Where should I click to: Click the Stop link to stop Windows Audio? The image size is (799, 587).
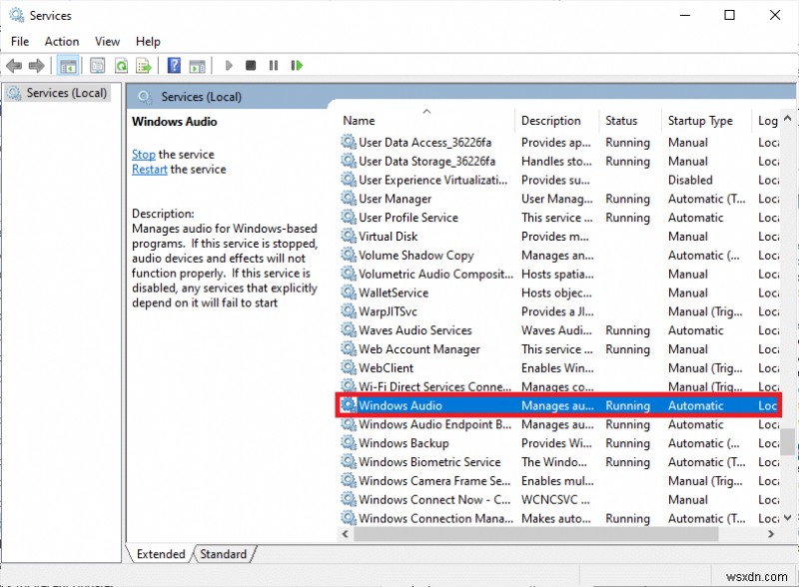click(143, 155)
